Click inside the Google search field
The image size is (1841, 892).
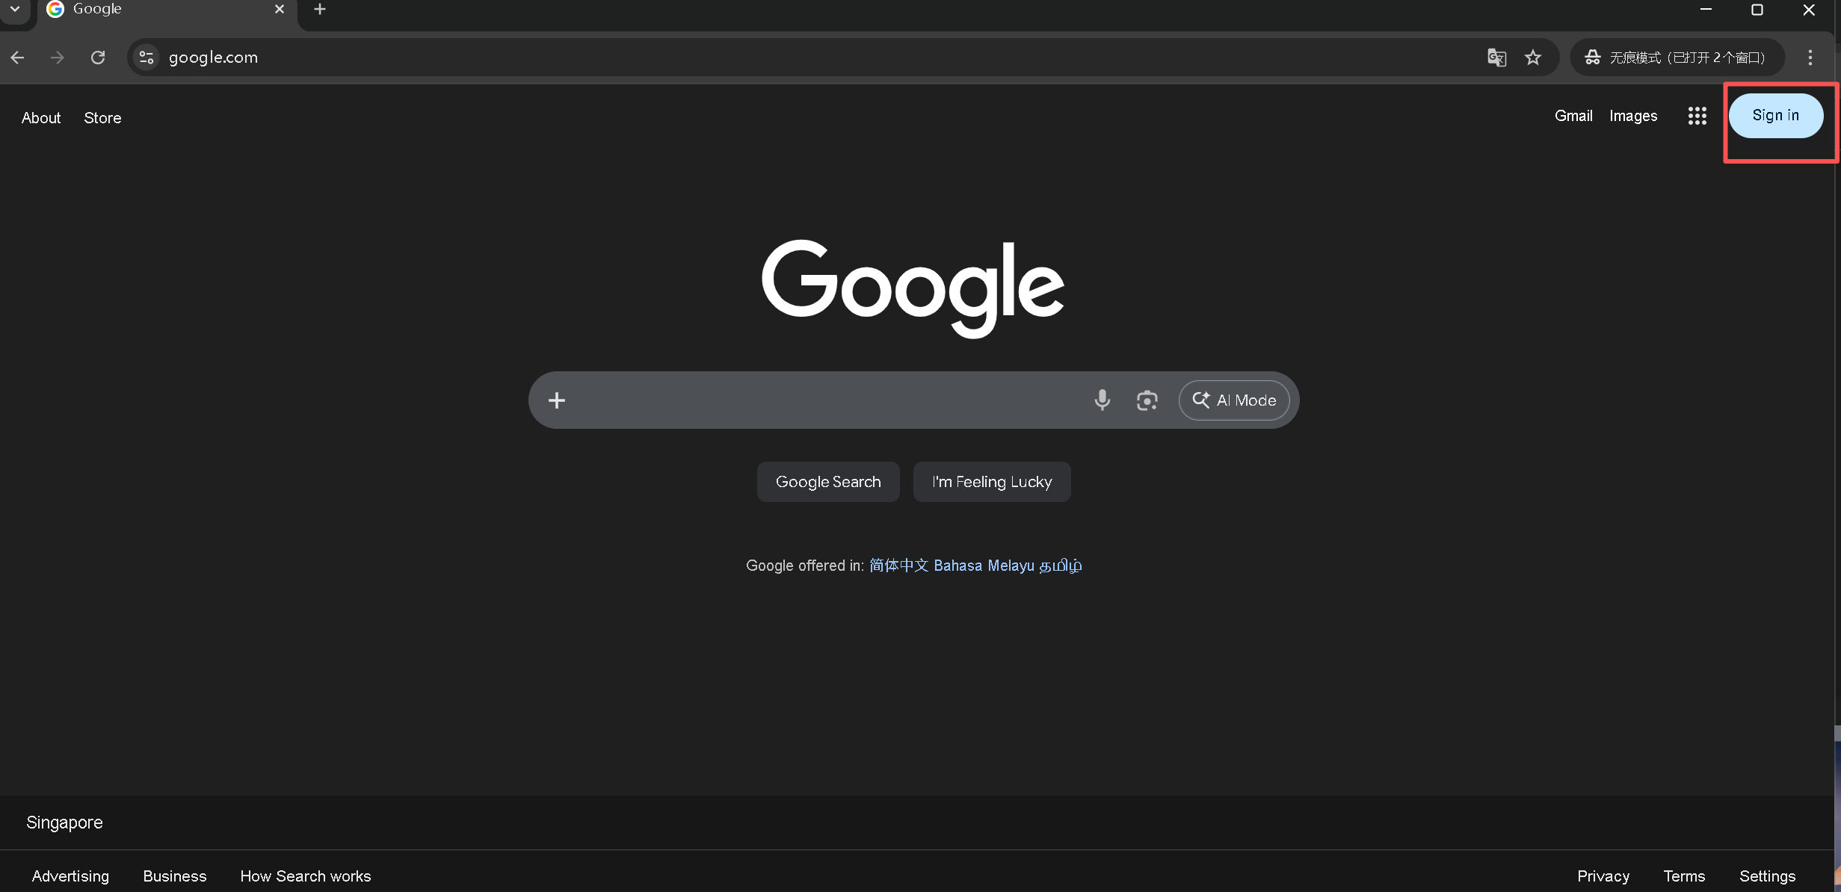click(822, 400)
